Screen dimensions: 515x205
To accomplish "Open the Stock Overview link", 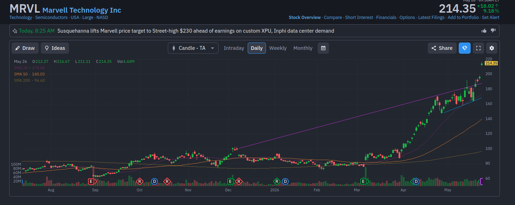I will (305, 18).
